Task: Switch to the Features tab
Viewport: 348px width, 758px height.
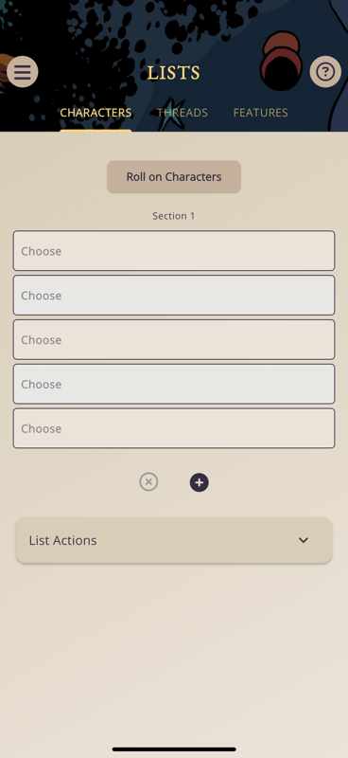Action: [261, 113]
